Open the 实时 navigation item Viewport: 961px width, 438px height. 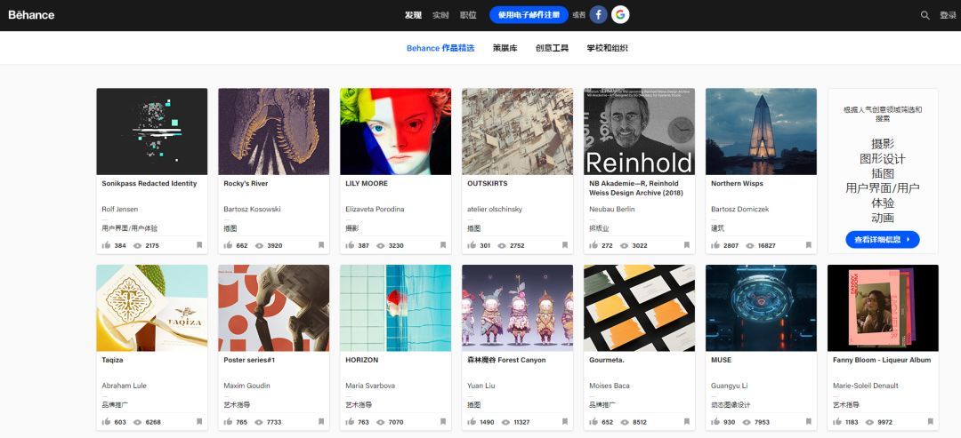point(440,15)
